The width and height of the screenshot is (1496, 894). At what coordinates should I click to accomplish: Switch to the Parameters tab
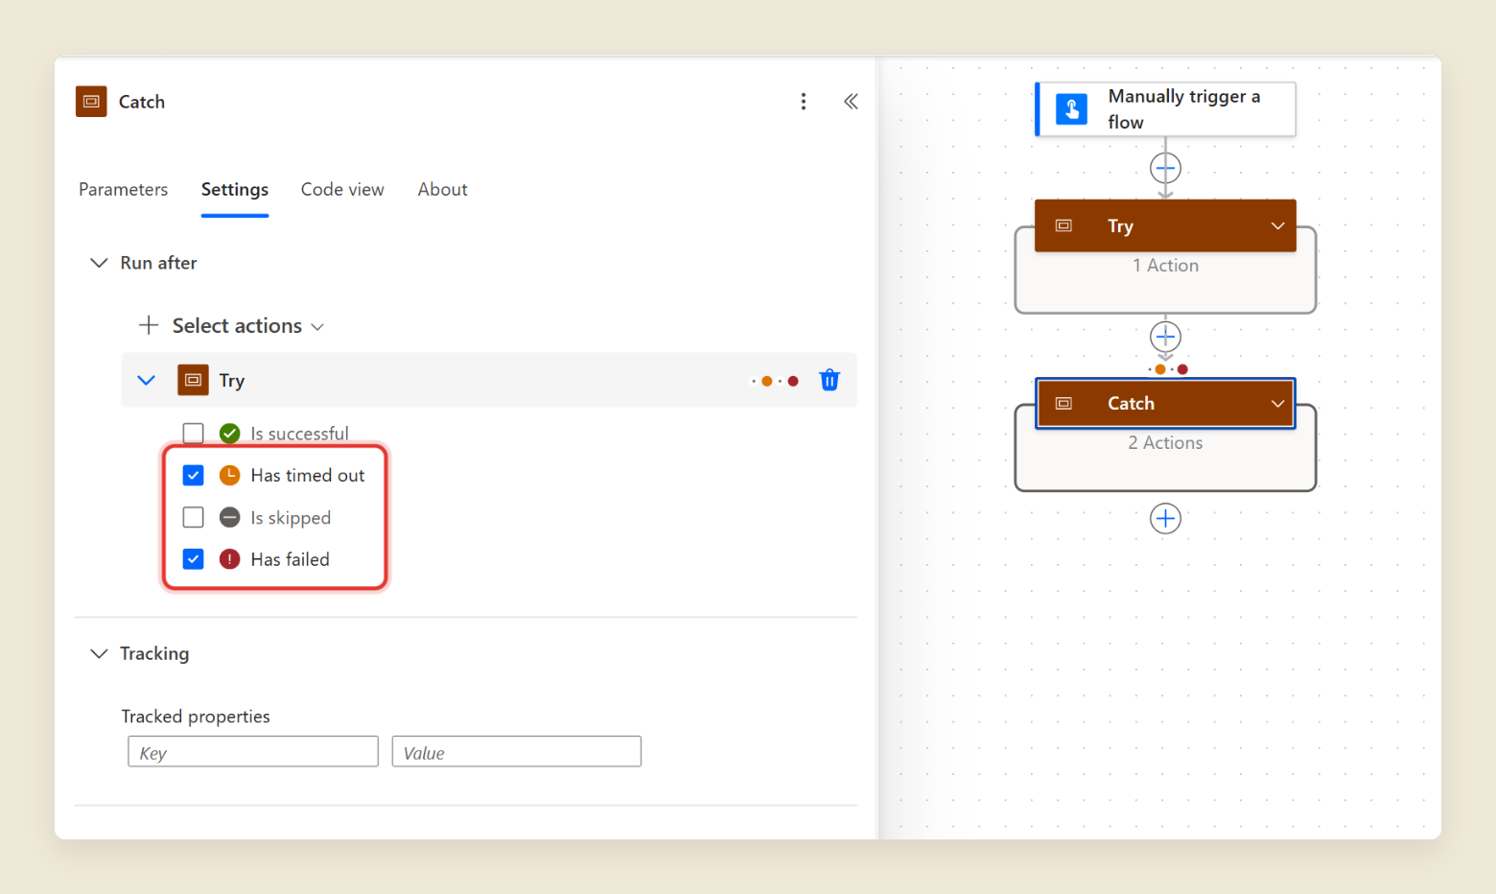click(x=124, y=190)
